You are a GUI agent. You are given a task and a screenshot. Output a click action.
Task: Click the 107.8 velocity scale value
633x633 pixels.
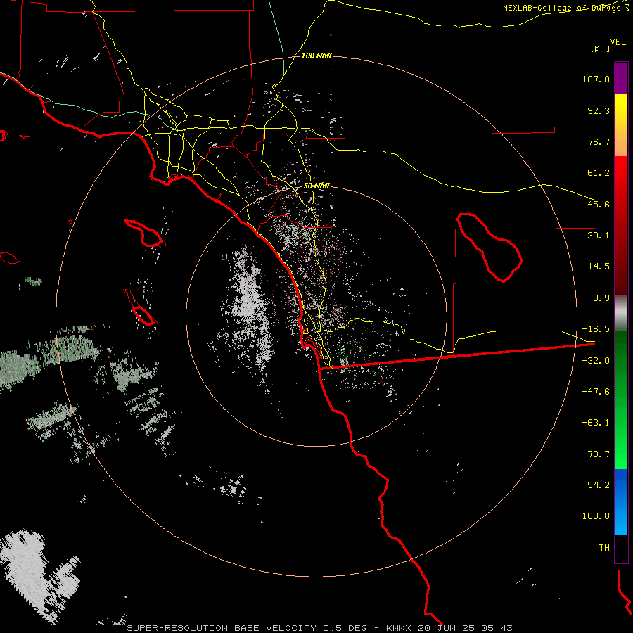[x=596, y=79]
